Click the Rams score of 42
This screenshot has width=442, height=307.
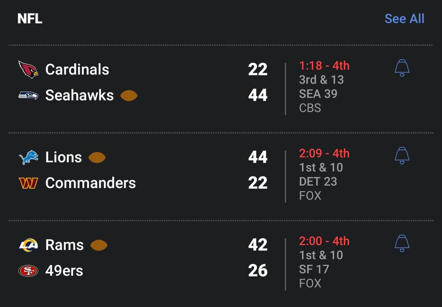(258, 245)
